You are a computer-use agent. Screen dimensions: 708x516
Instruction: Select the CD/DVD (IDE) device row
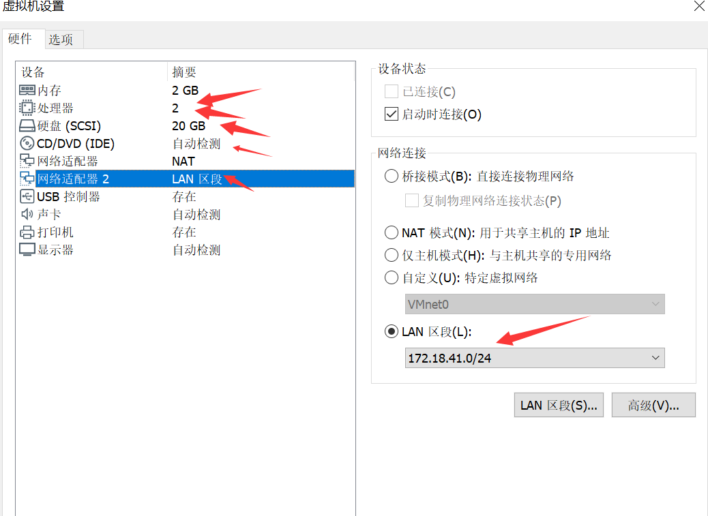[185, 143]
